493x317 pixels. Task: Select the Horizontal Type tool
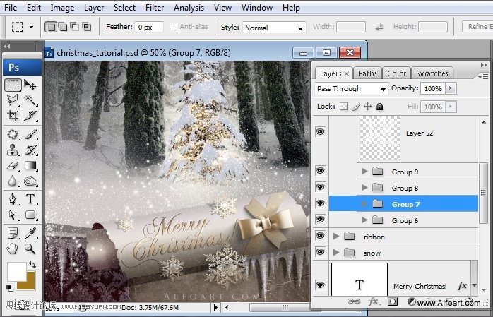[31, 198]
